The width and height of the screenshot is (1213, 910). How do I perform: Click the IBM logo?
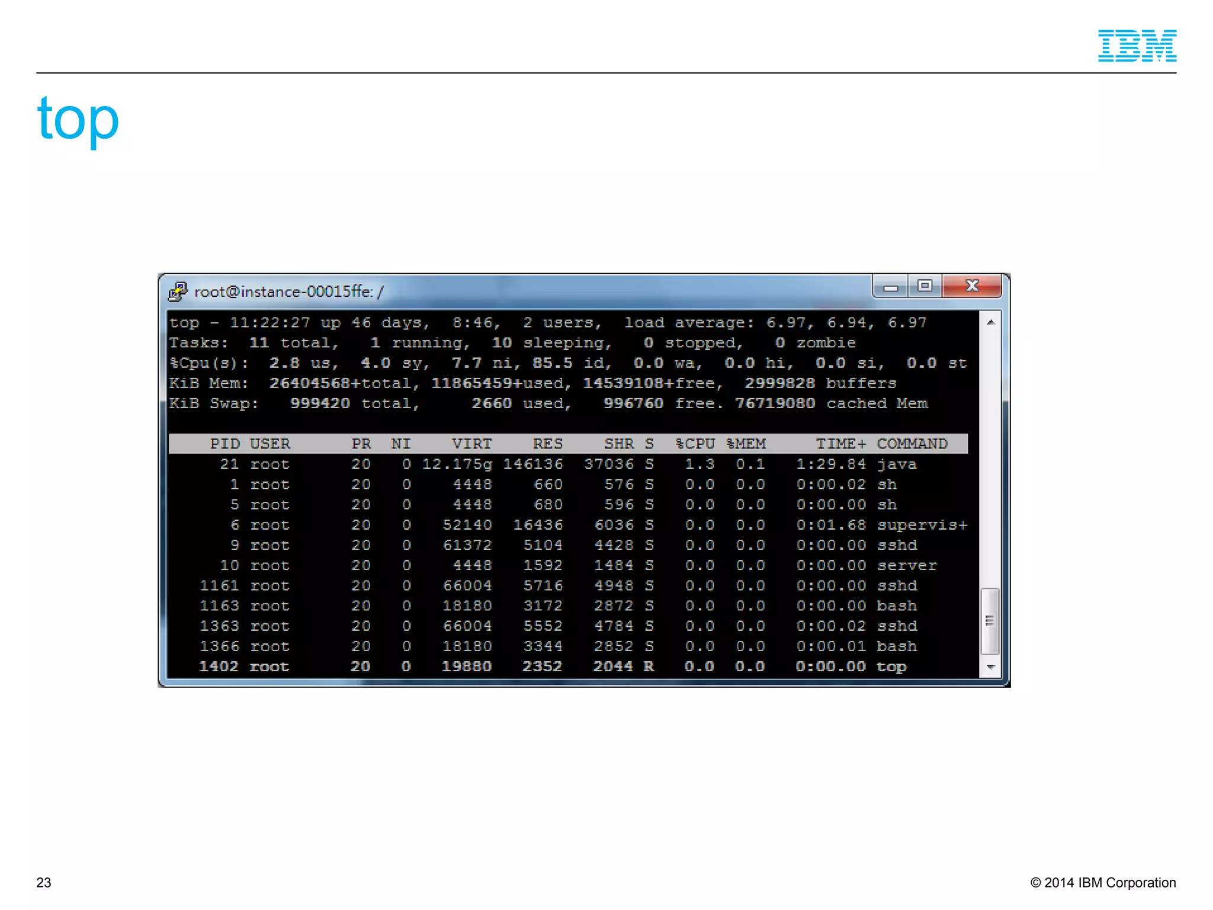tap(1137, 46)
